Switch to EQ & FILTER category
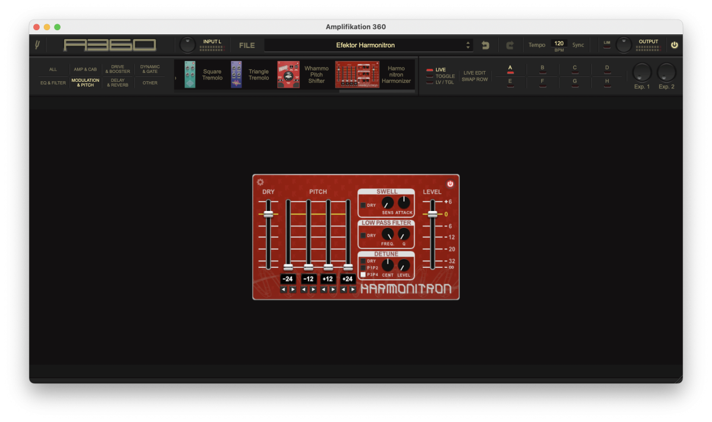The height and width of the screenshot is (422, 712). (x=53, y=83)
